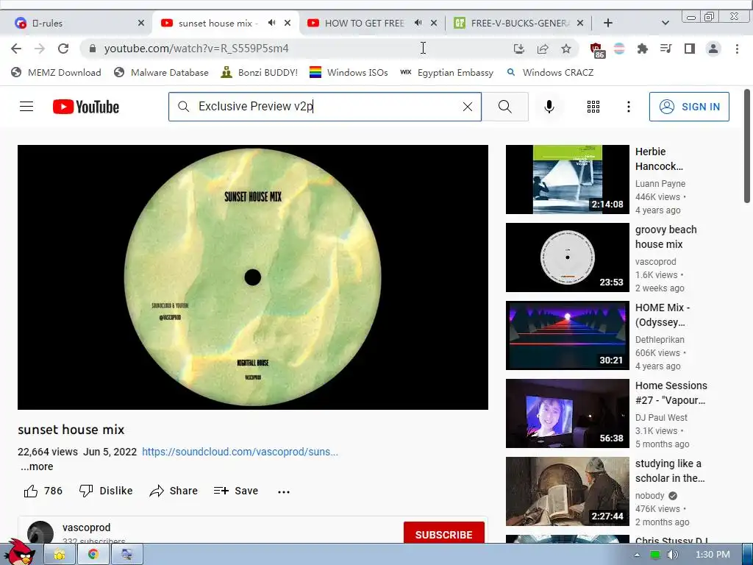Click install/download icon in address bar
The height and width of the screenshot is (565, 753).
click(x=518, y=49)
